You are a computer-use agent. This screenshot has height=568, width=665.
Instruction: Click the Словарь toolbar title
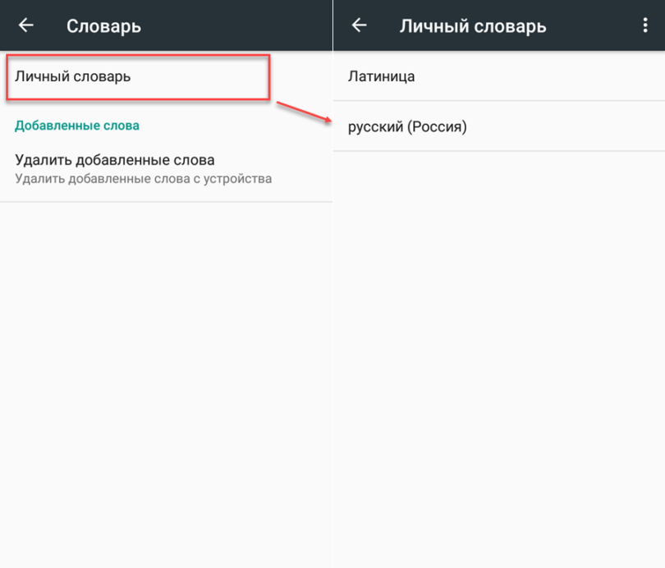tap(103, 26)
